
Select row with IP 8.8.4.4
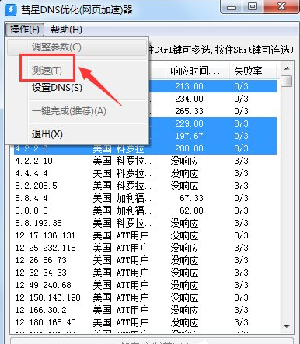(x=145, y=198)
